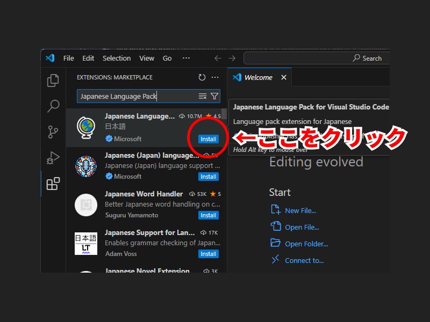
Task: Select the Extensions view icon
Action: click(x=53, y=184)
